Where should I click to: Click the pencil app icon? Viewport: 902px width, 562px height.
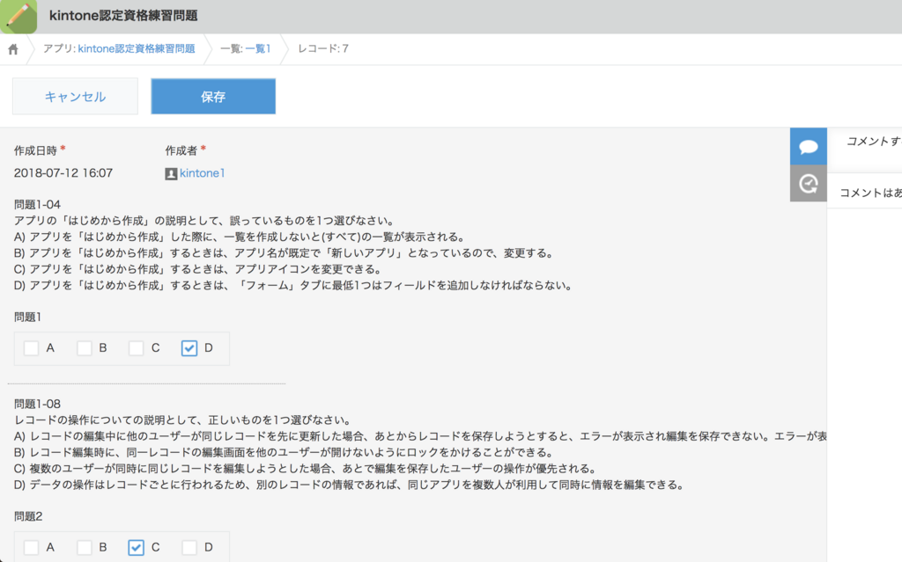click(x=19, y=17)
